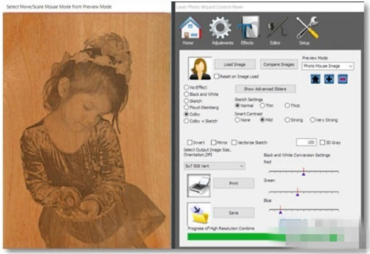The width and height of the screenshot is (370, 254).
Task: Click the Save button
Action: point(234,213)
